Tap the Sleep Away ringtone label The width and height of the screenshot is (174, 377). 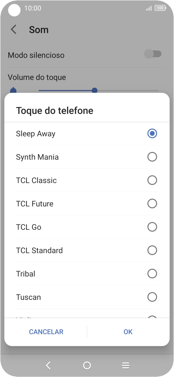tap(36, 134)
